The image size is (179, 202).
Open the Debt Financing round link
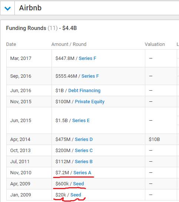coord(84,91)
